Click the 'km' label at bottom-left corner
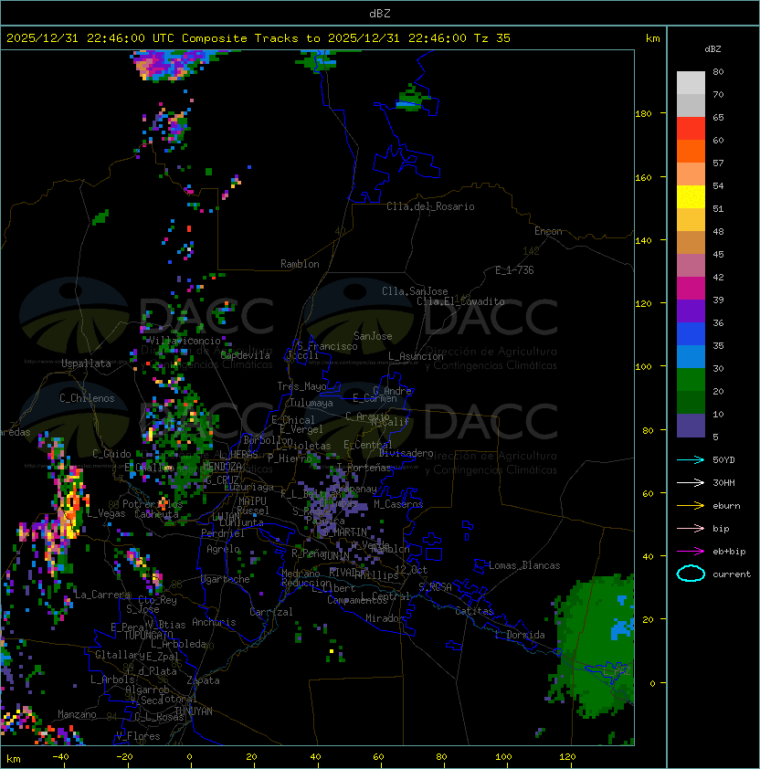 pos(14,759)
